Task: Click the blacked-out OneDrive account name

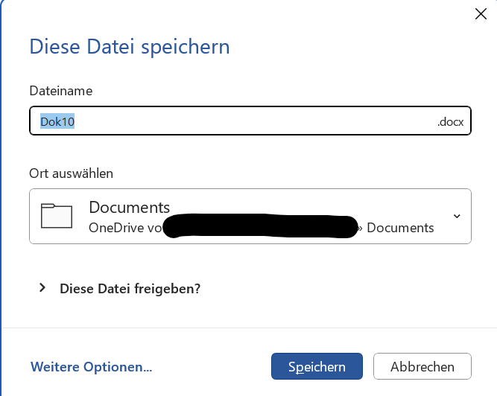Action: (259, 226)
